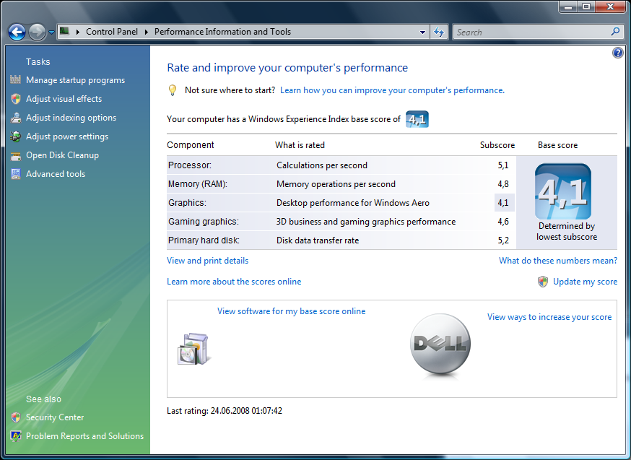Click the Adjust indexing options icon
The height and width of the screenshot is (460, 631).
click(16, 118)
